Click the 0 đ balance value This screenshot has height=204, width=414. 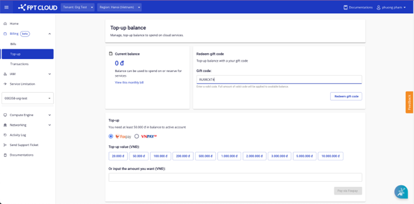click(x=119, y=63)
